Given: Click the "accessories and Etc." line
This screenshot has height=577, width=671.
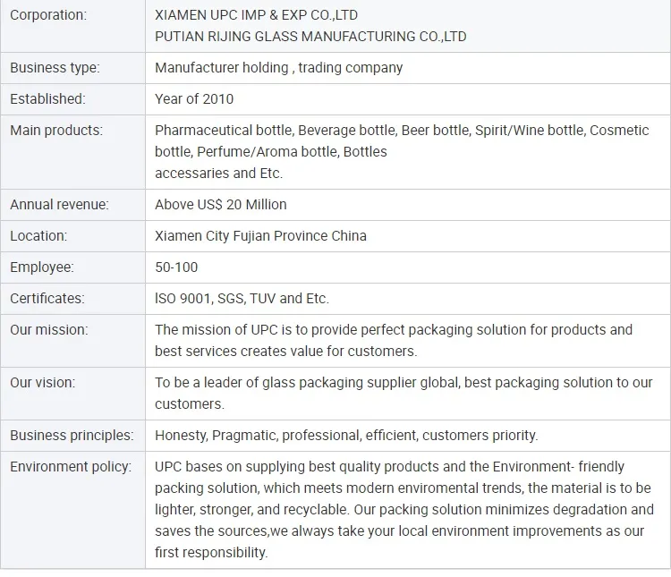Looking at the screenshot, I should [218, 174].
